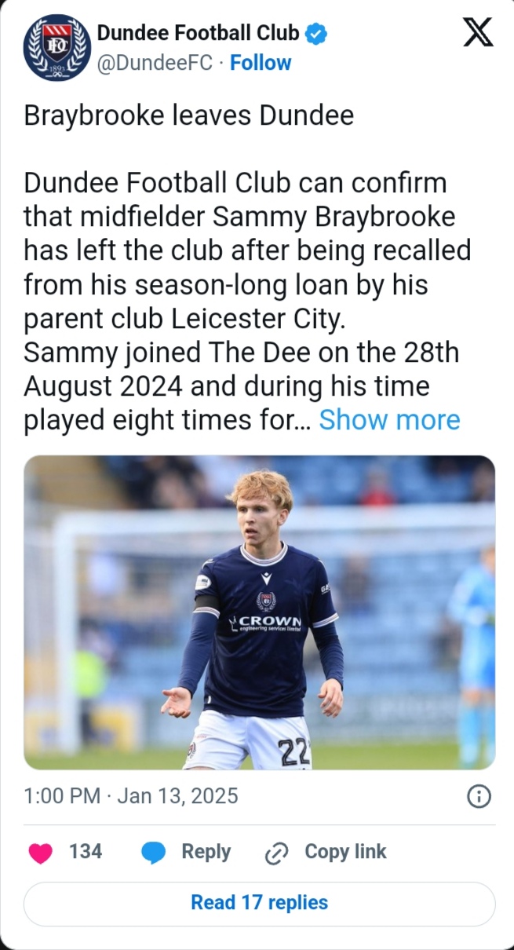Click the "Braybrooke leaves Dundee" headline text

click(x=189, y=115)
